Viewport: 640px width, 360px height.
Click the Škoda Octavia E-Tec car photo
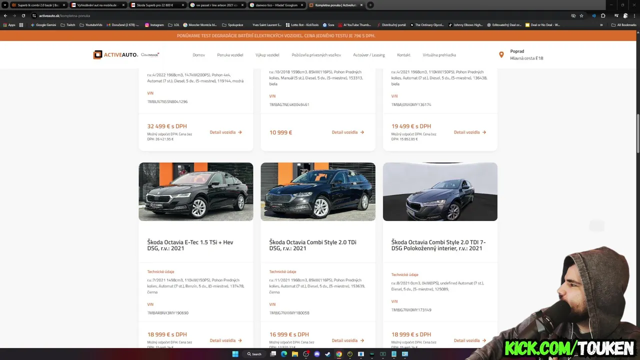pyautogui.click(x=196, y=191)
